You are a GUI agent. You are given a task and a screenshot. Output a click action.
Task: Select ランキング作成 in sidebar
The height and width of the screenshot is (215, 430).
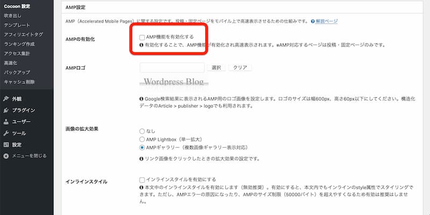(x=19, y=44)
